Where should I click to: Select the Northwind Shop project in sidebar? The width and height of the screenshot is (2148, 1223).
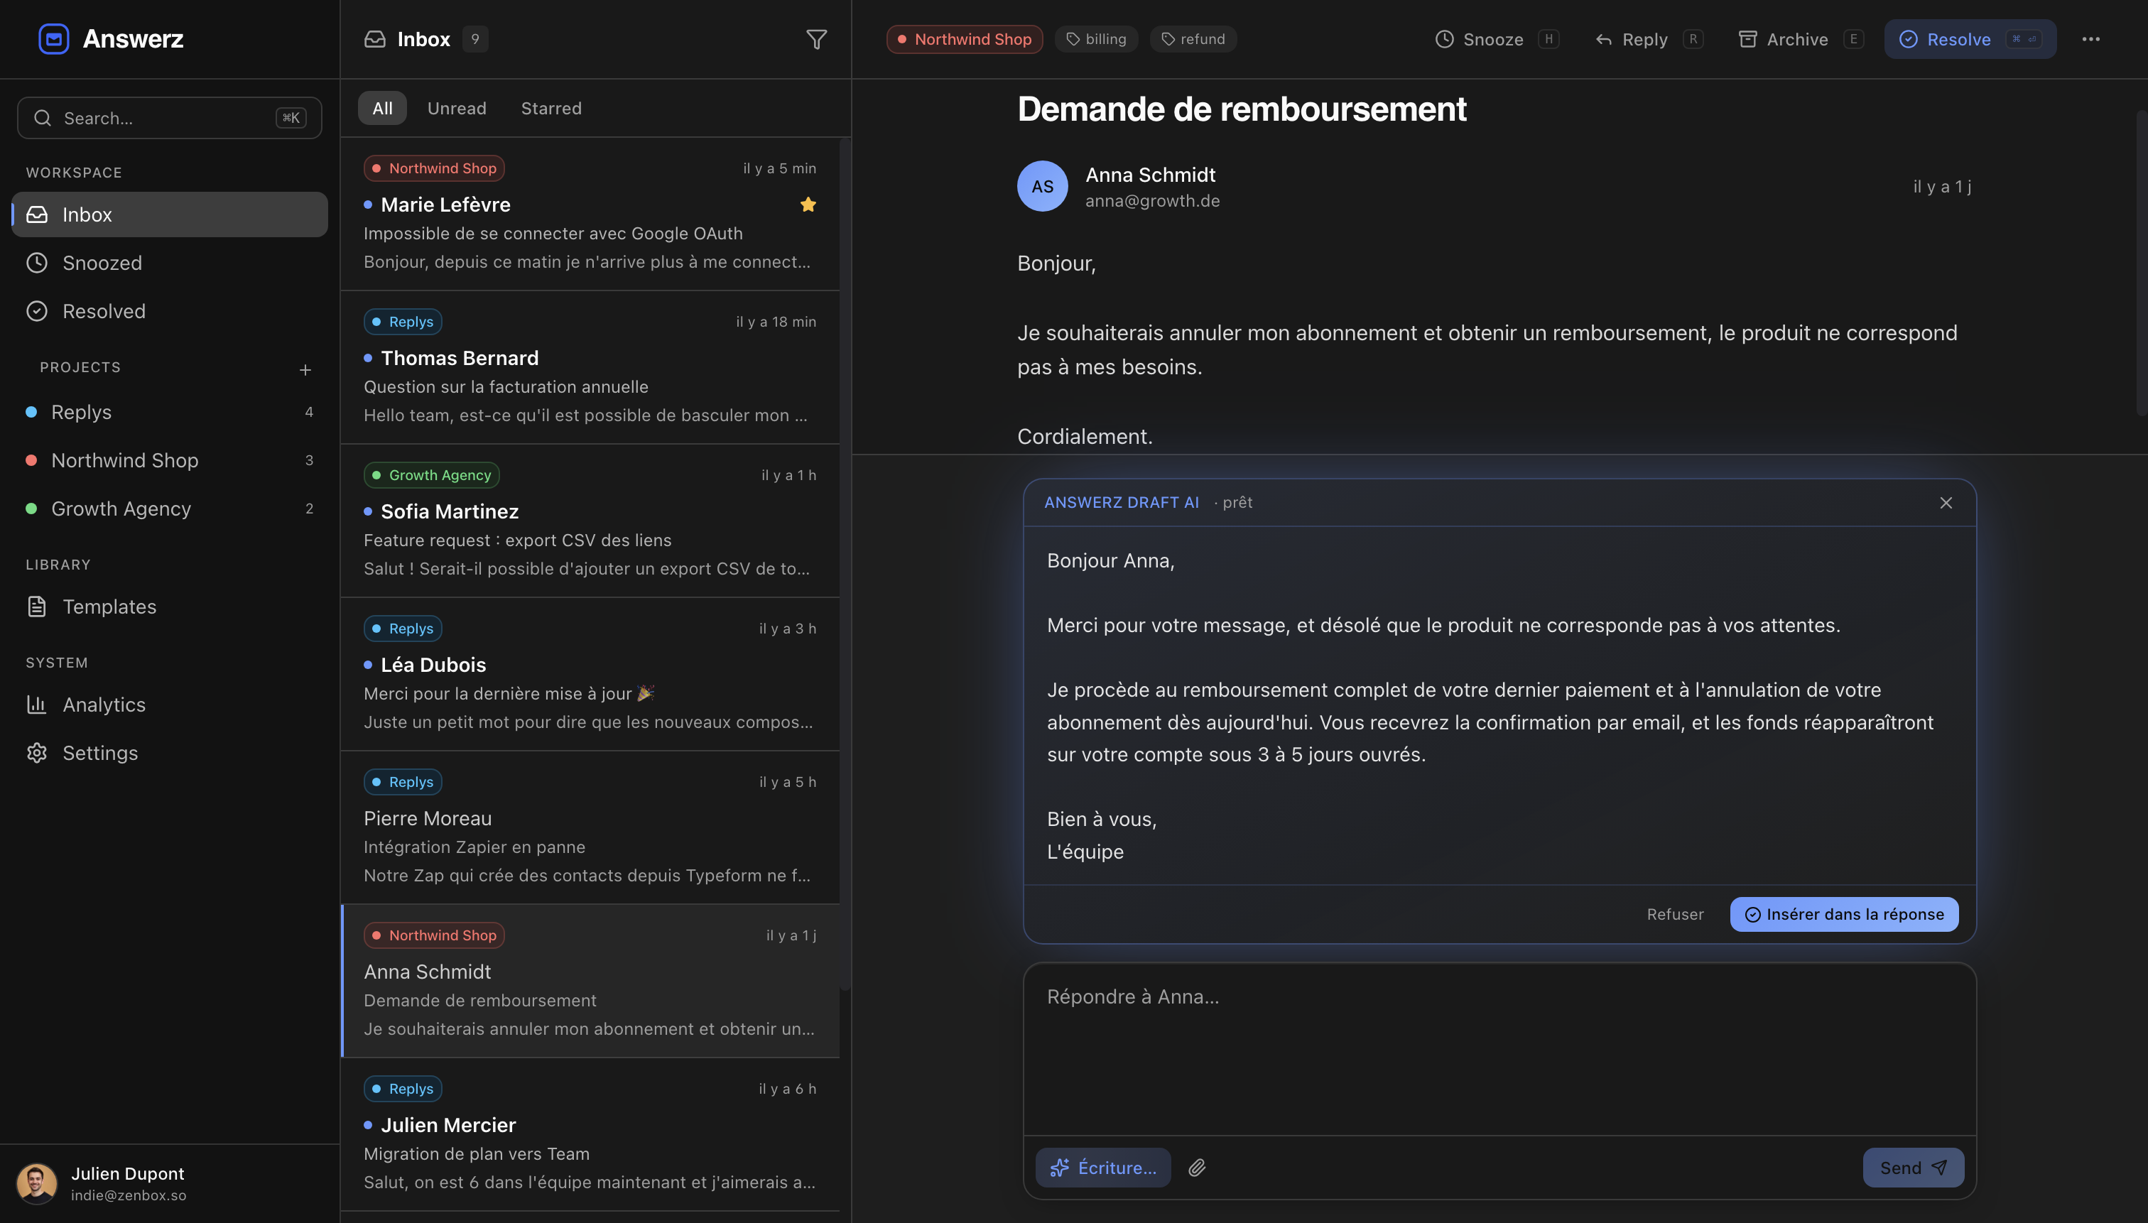(170, 460)
